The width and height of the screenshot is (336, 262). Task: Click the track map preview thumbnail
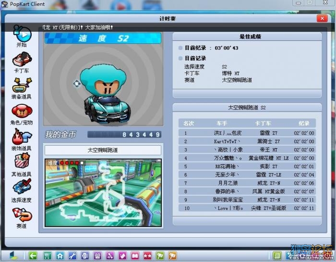[x=103, y=193]
